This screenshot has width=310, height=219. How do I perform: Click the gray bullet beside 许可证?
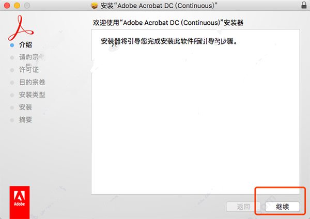(12, 70)
